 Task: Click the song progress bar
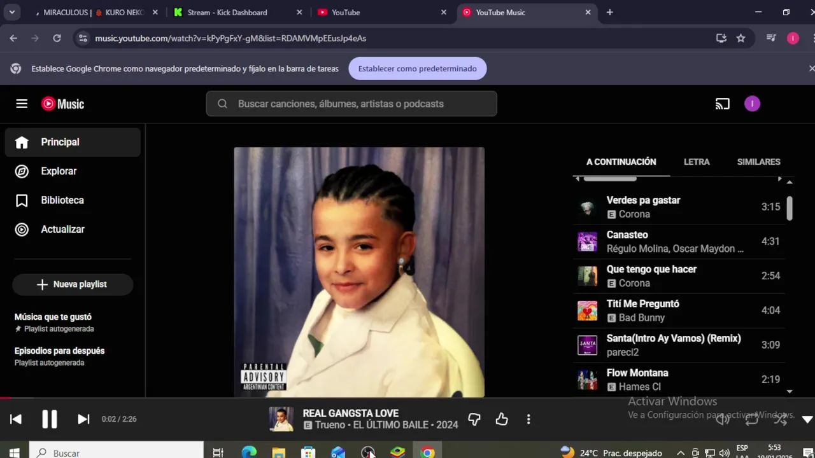coord(407,399)
